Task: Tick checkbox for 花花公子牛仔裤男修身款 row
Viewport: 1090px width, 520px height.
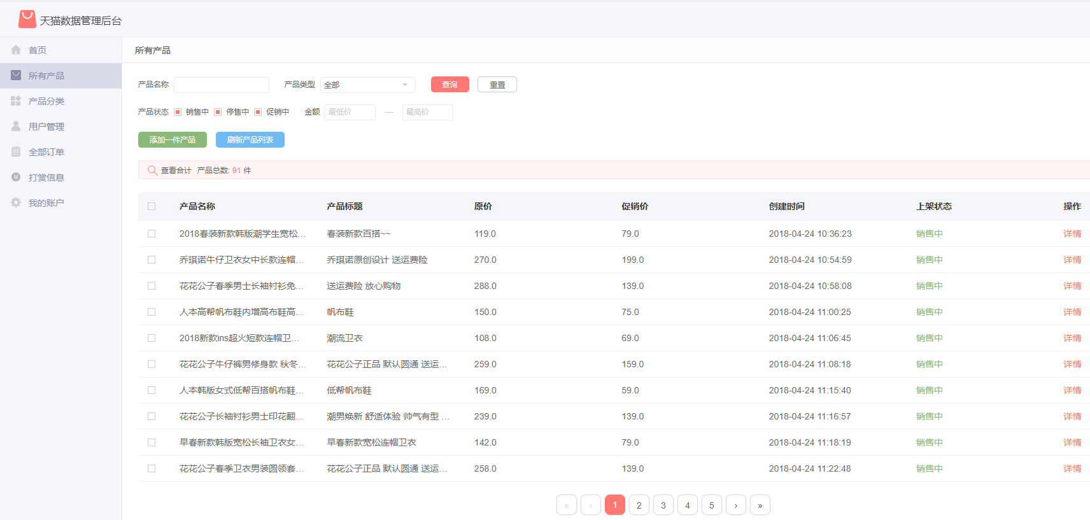Action: [152, 364]
